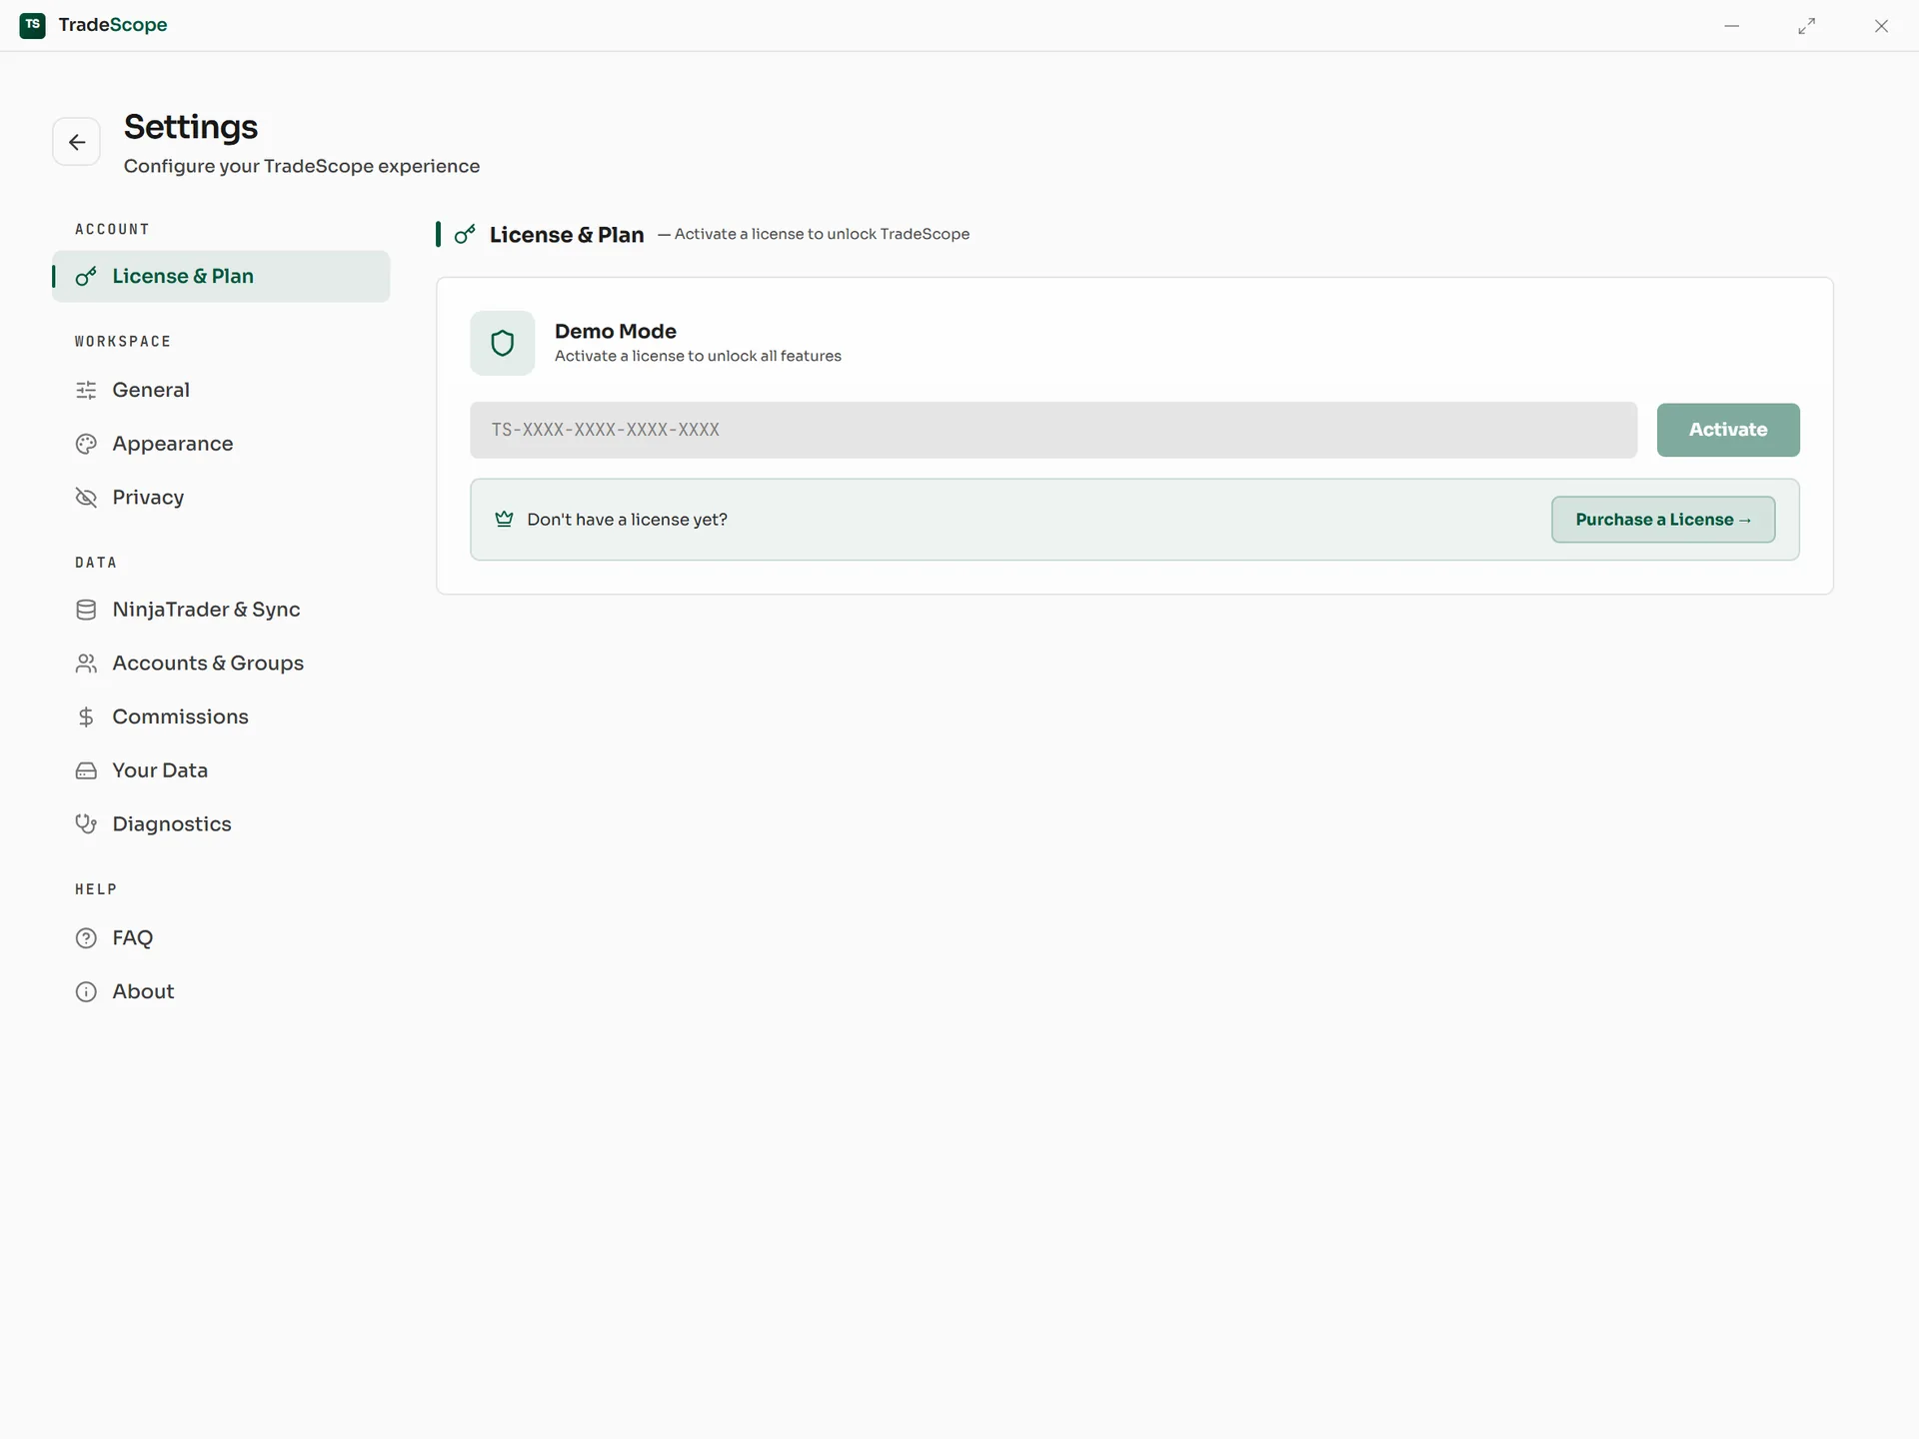Open the Privacy settings page
Screen dimensions: 1919x1439
click(221, 498)
